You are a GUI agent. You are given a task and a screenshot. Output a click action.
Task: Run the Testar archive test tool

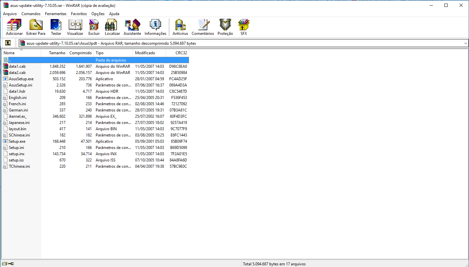pos(56,27)
